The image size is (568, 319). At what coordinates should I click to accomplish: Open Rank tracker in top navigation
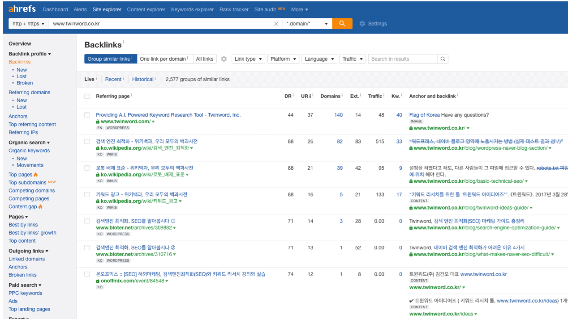pos(234,9)
